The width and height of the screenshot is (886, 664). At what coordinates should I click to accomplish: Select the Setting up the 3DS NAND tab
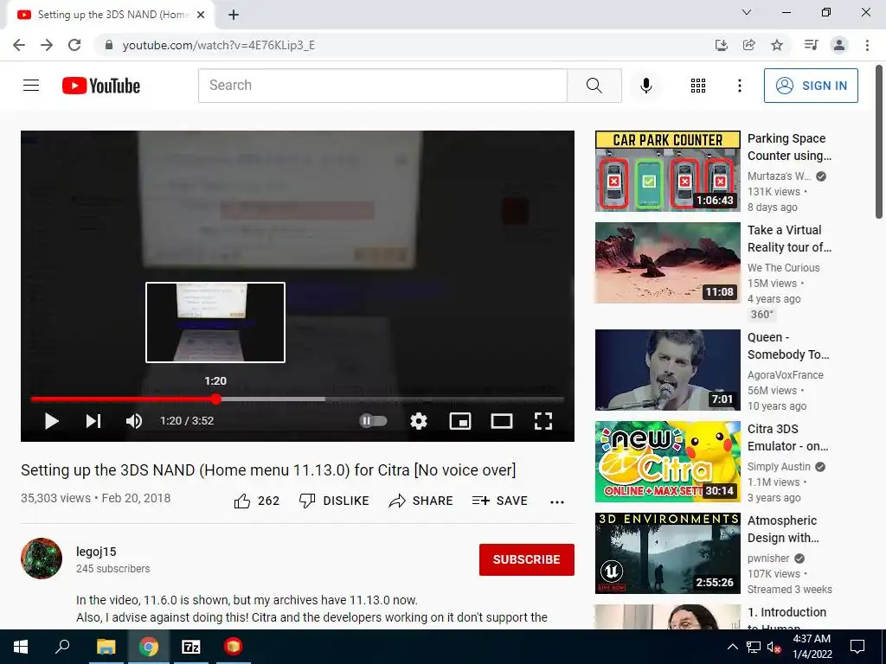[x=111, y=15]
